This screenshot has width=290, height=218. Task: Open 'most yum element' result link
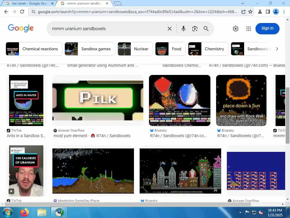point(92,136)
